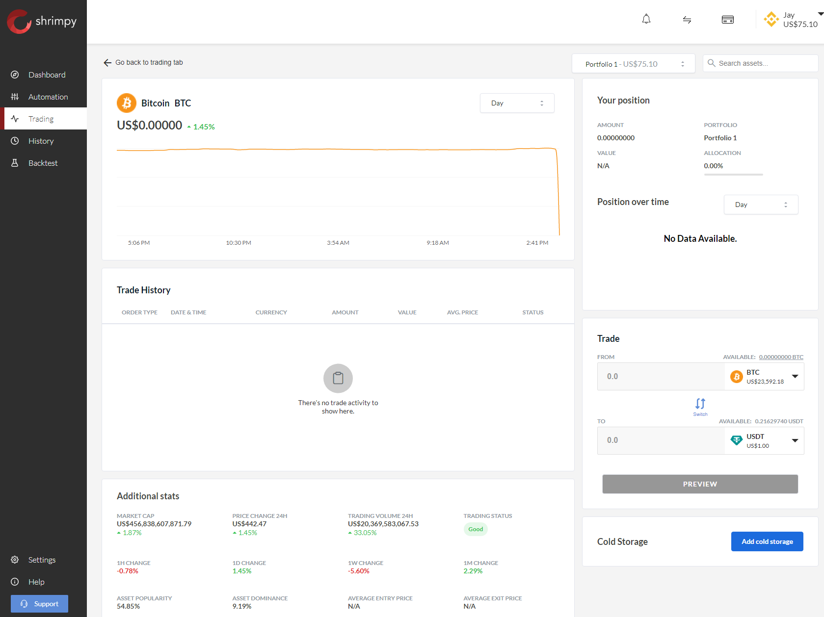Focus the TO amount input

pyautogui.click(x=661, y=440)
